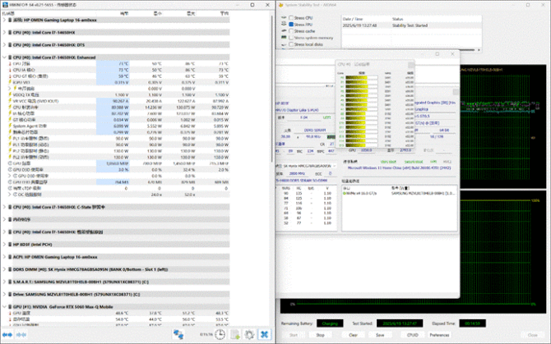Click the clock reset timer icon
Image resolution: width=551 pixels, height=344 pixels.
tap(221, 334)
